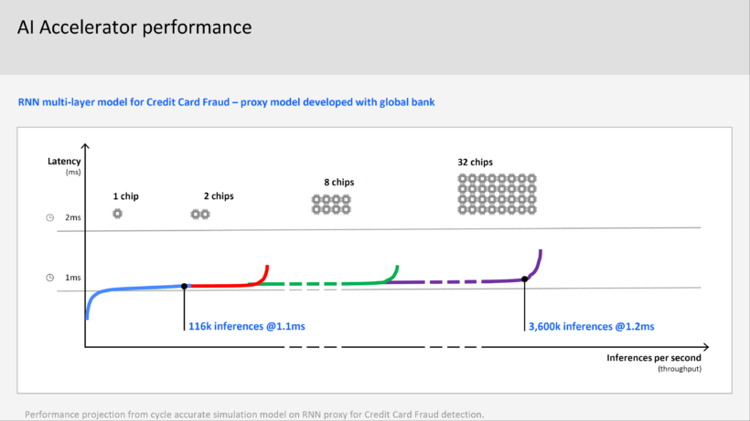Image resolution: width=750 pixels, height=421 pixels.
Task: Click the blue RNN multi-layer model subtitle
Action: pos(226,102)
